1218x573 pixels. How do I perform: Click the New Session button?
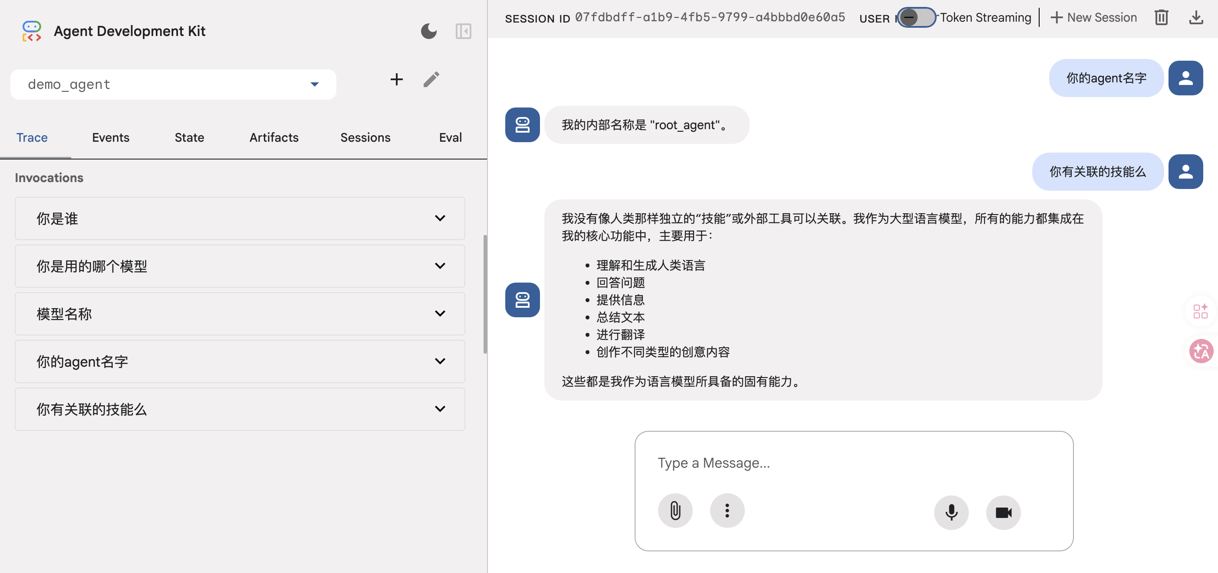[1093, 17]
